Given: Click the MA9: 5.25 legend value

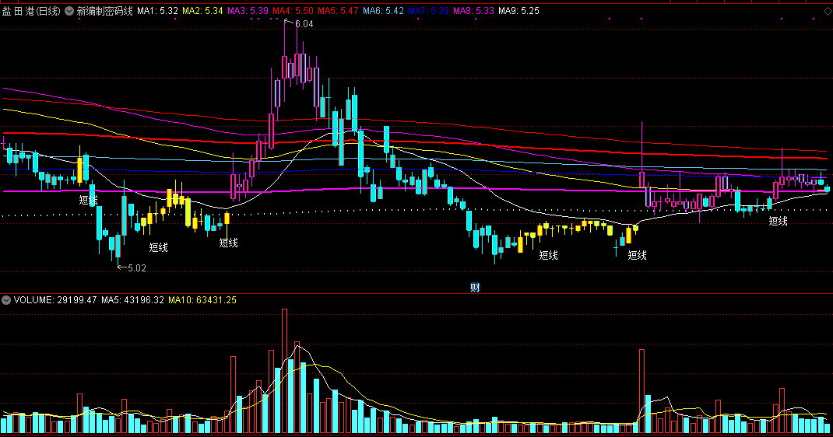Looking at the screenshot, I should [x=519, y=11].
